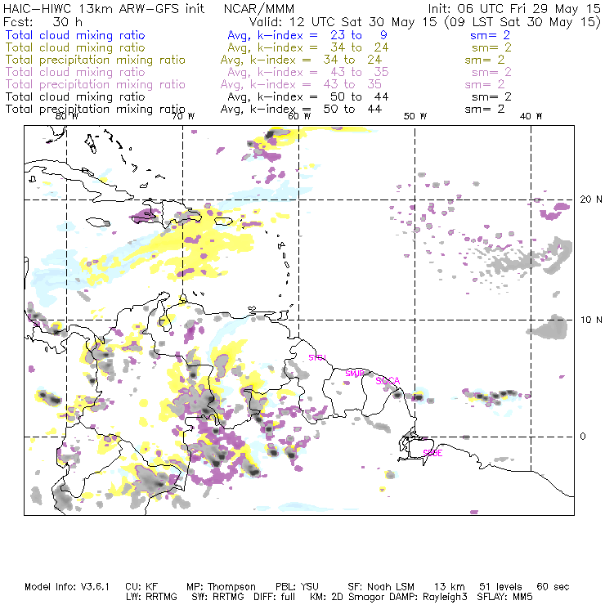Click the purple "Total precipitation mixing ratio" legend label
This screenshot has width=605, height=605.
coord(96,84)
